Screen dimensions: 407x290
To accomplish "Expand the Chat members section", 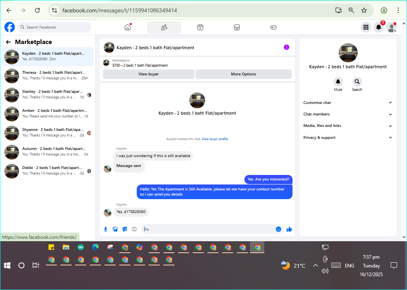I will [x=348, y=114].
